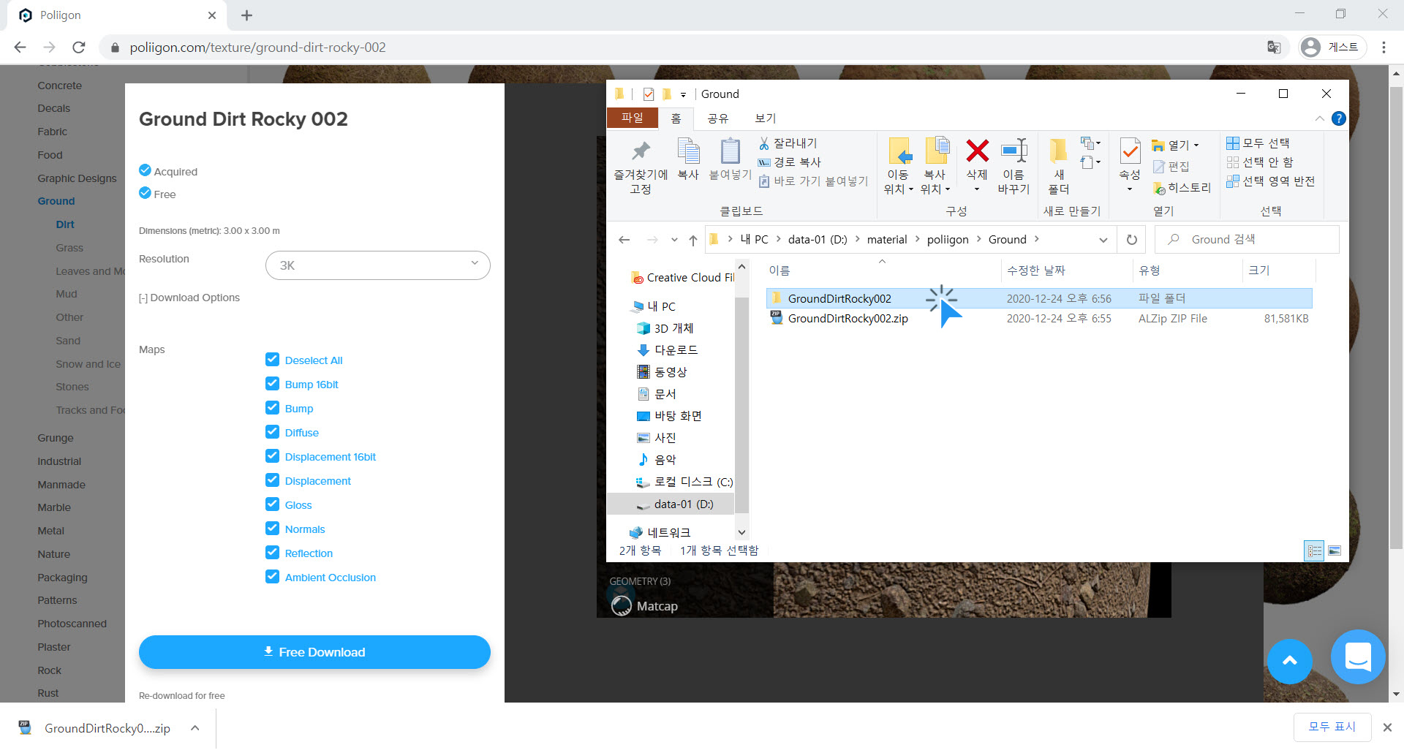Viewport: 1404px width, 753px height.
Task: Go back in Explorer navigation
Action: [624, 240]
